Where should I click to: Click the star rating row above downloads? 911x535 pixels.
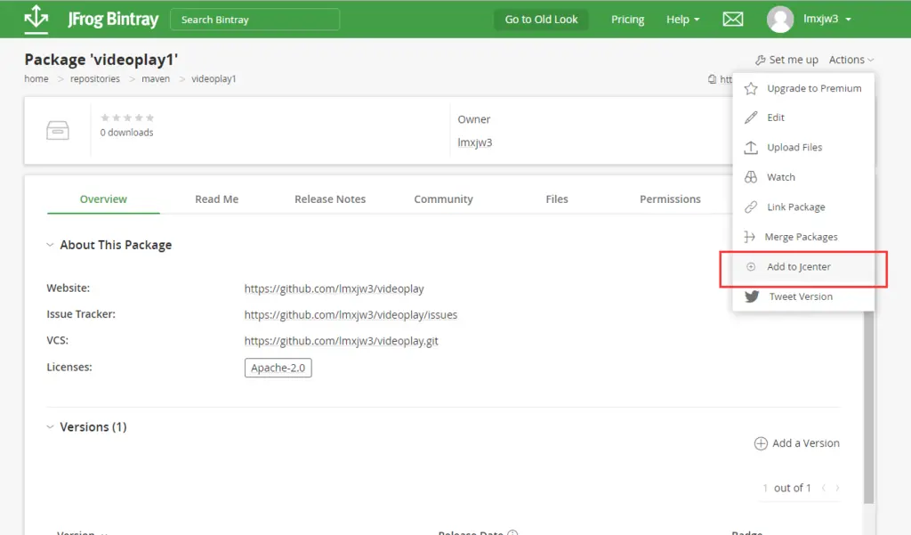(127, 118)
